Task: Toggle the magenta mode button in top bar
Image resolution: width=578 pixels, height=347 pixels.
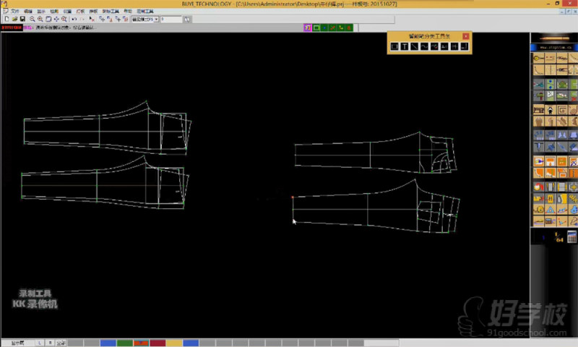Action: tap(308, 28)
